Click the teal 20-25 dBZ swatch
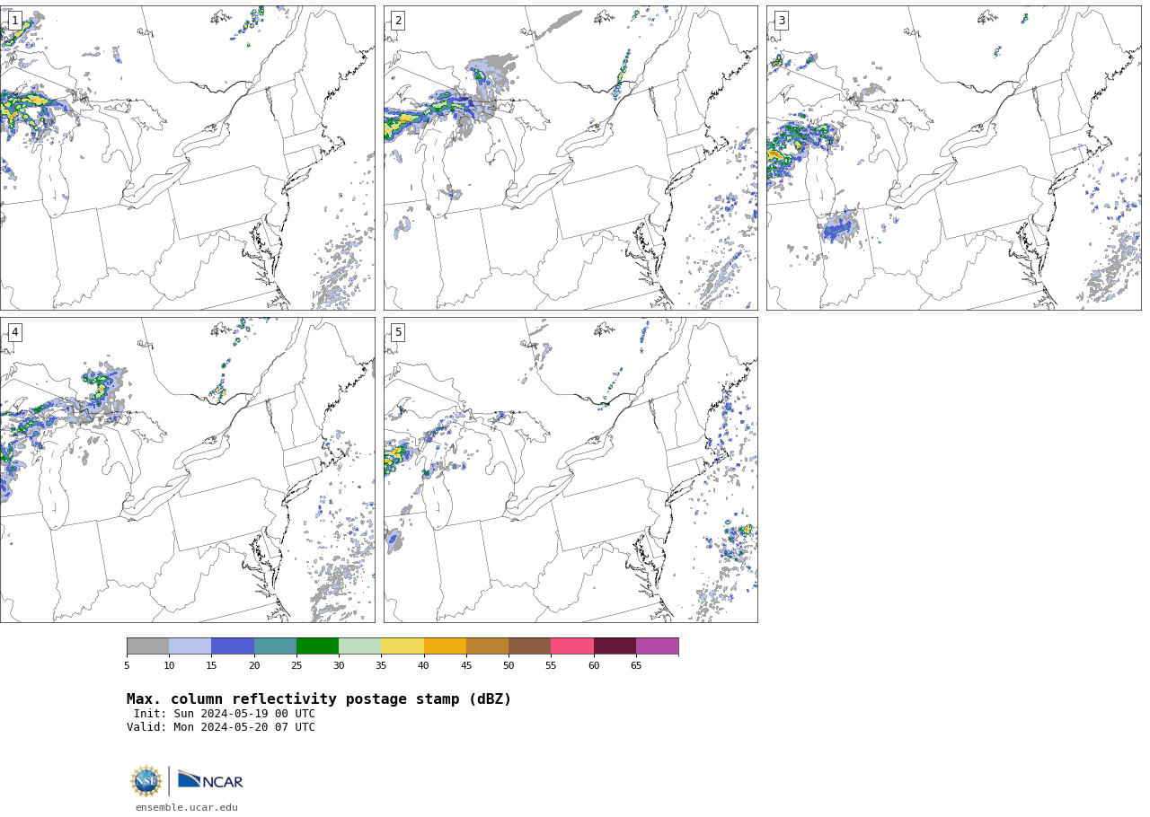 point(275,646)
